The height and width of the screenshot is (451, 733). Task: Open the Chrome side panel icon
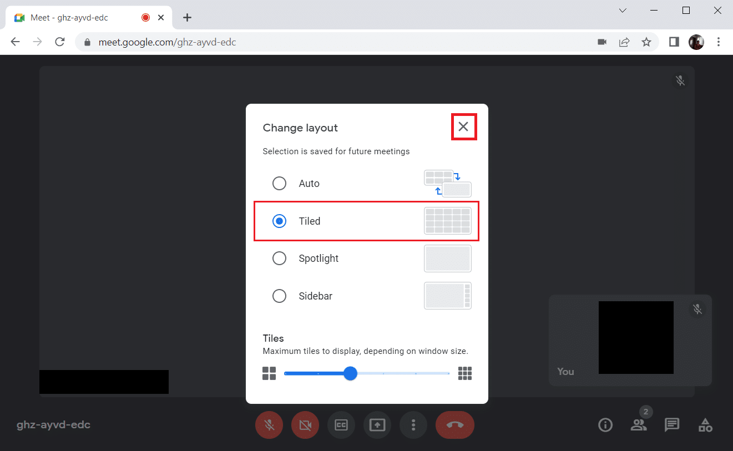[x=674, y=42]
